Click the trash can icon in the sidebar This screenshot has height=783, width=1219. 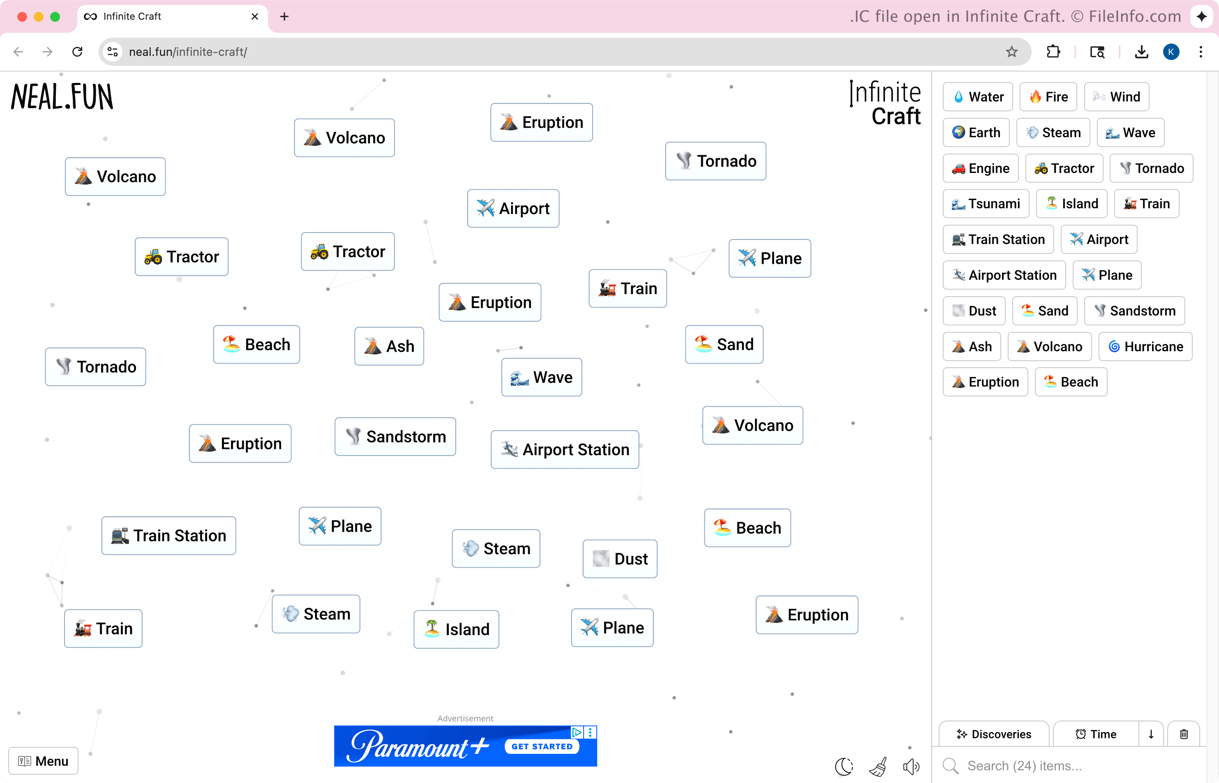(1184, 734)
